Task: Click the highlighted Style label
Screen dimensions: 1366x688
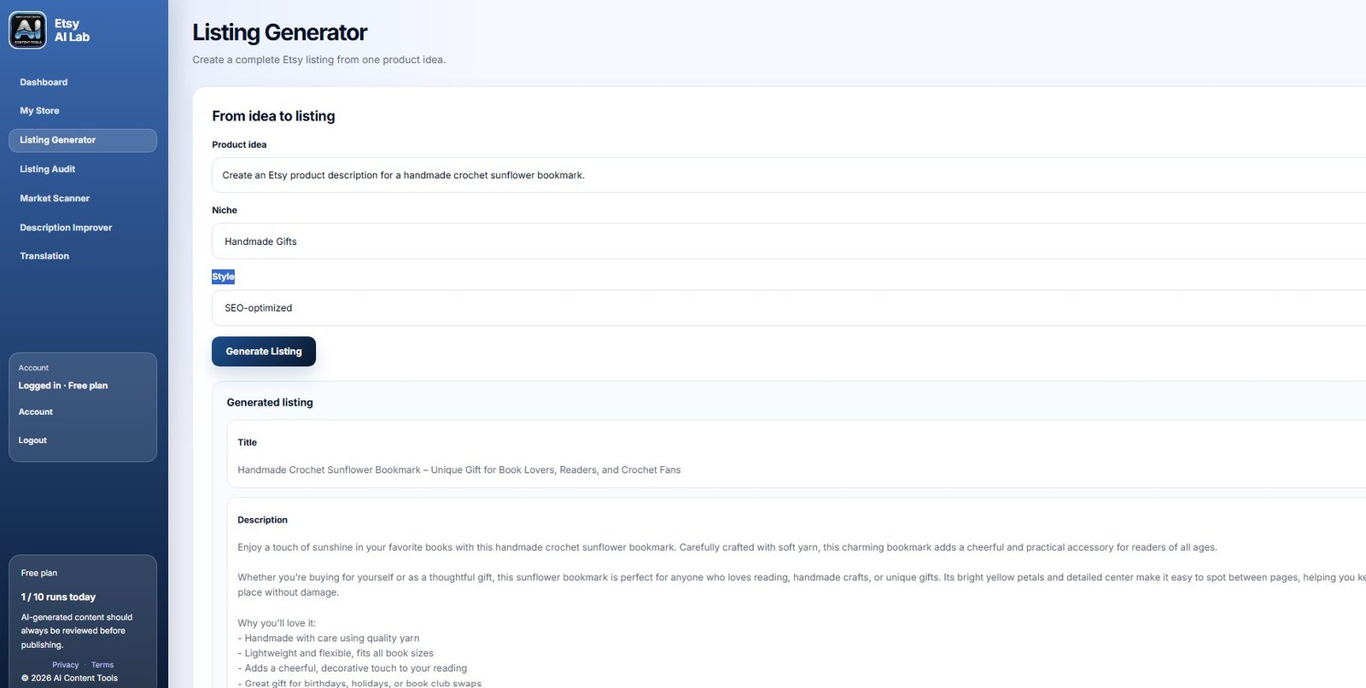Action: (223, 277)
